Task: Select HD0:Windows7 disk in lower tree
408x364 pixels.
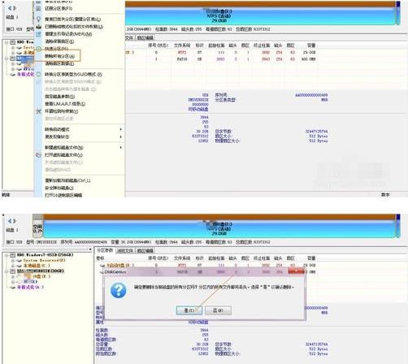Action: point(45,255)
